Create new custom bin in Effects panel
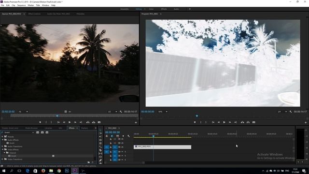 click(x=89, y=162)
